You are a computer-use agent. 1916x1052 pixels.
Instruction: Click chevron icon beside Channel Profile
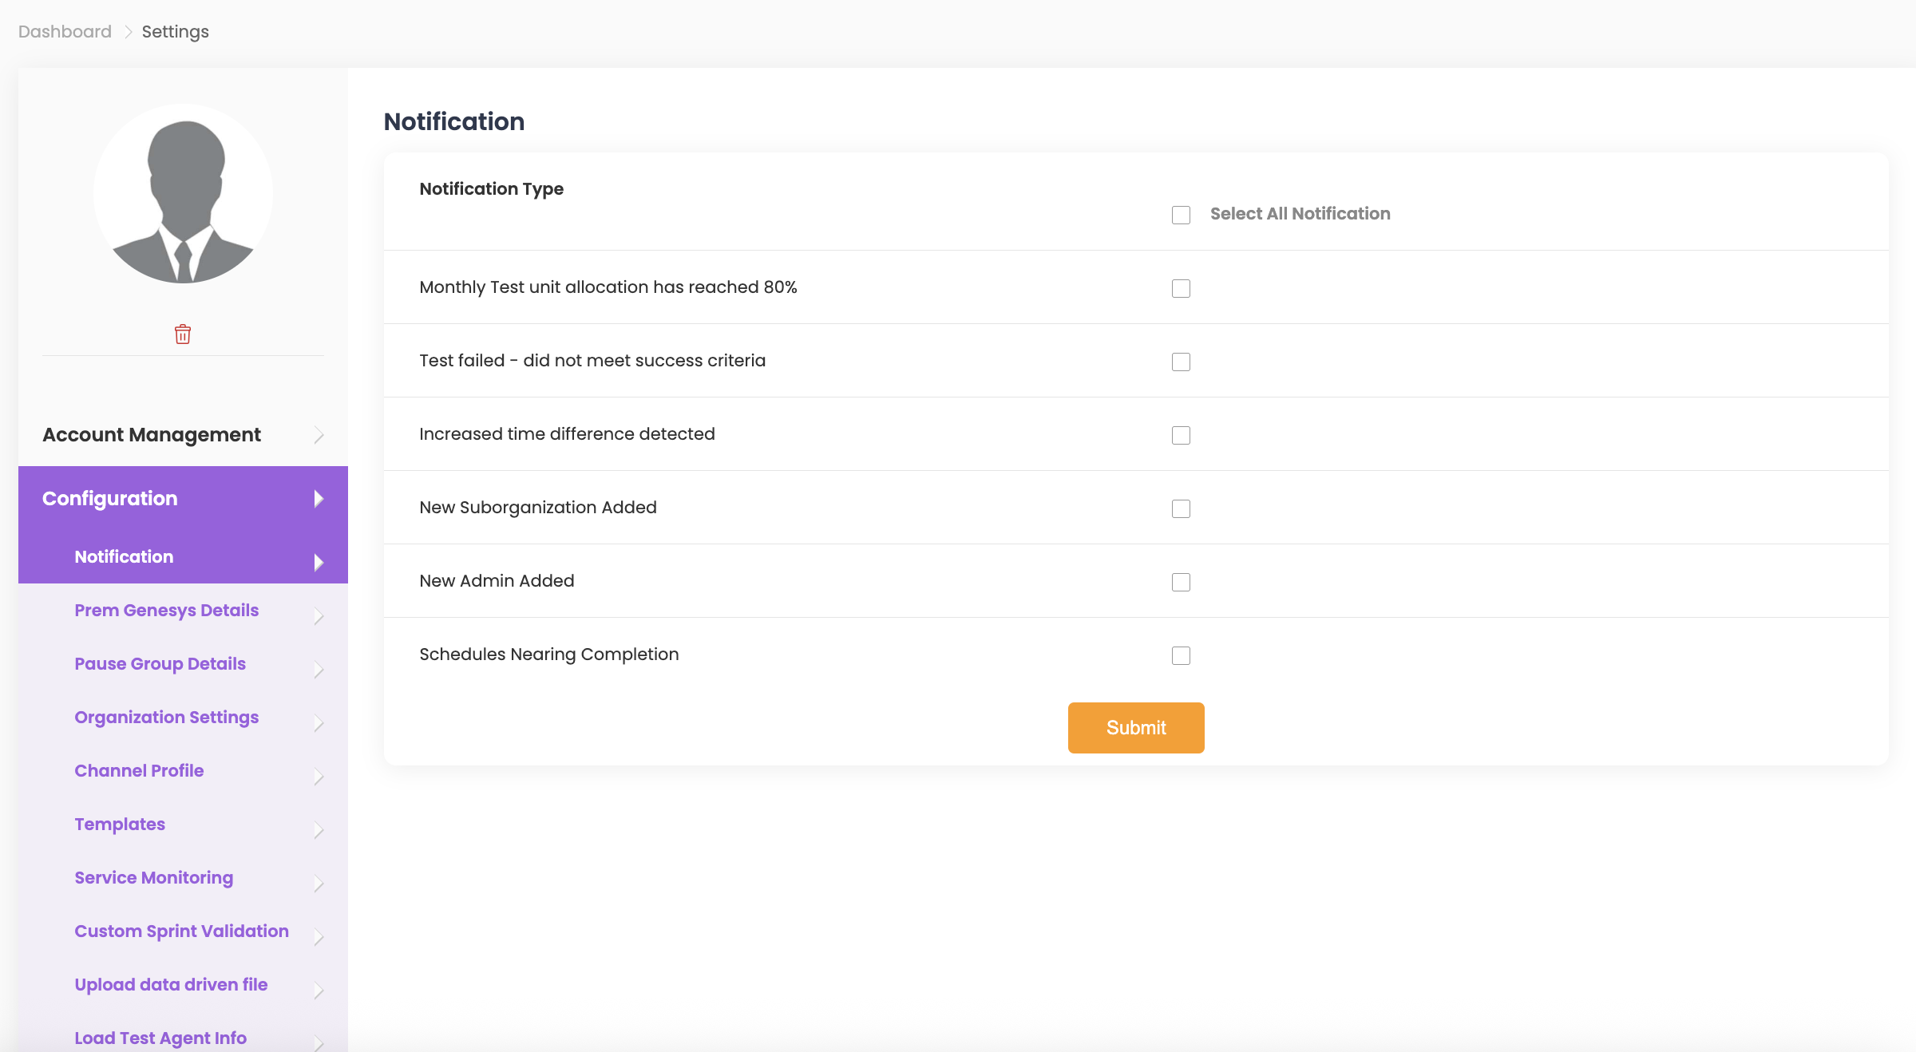(x=319, y=776)
